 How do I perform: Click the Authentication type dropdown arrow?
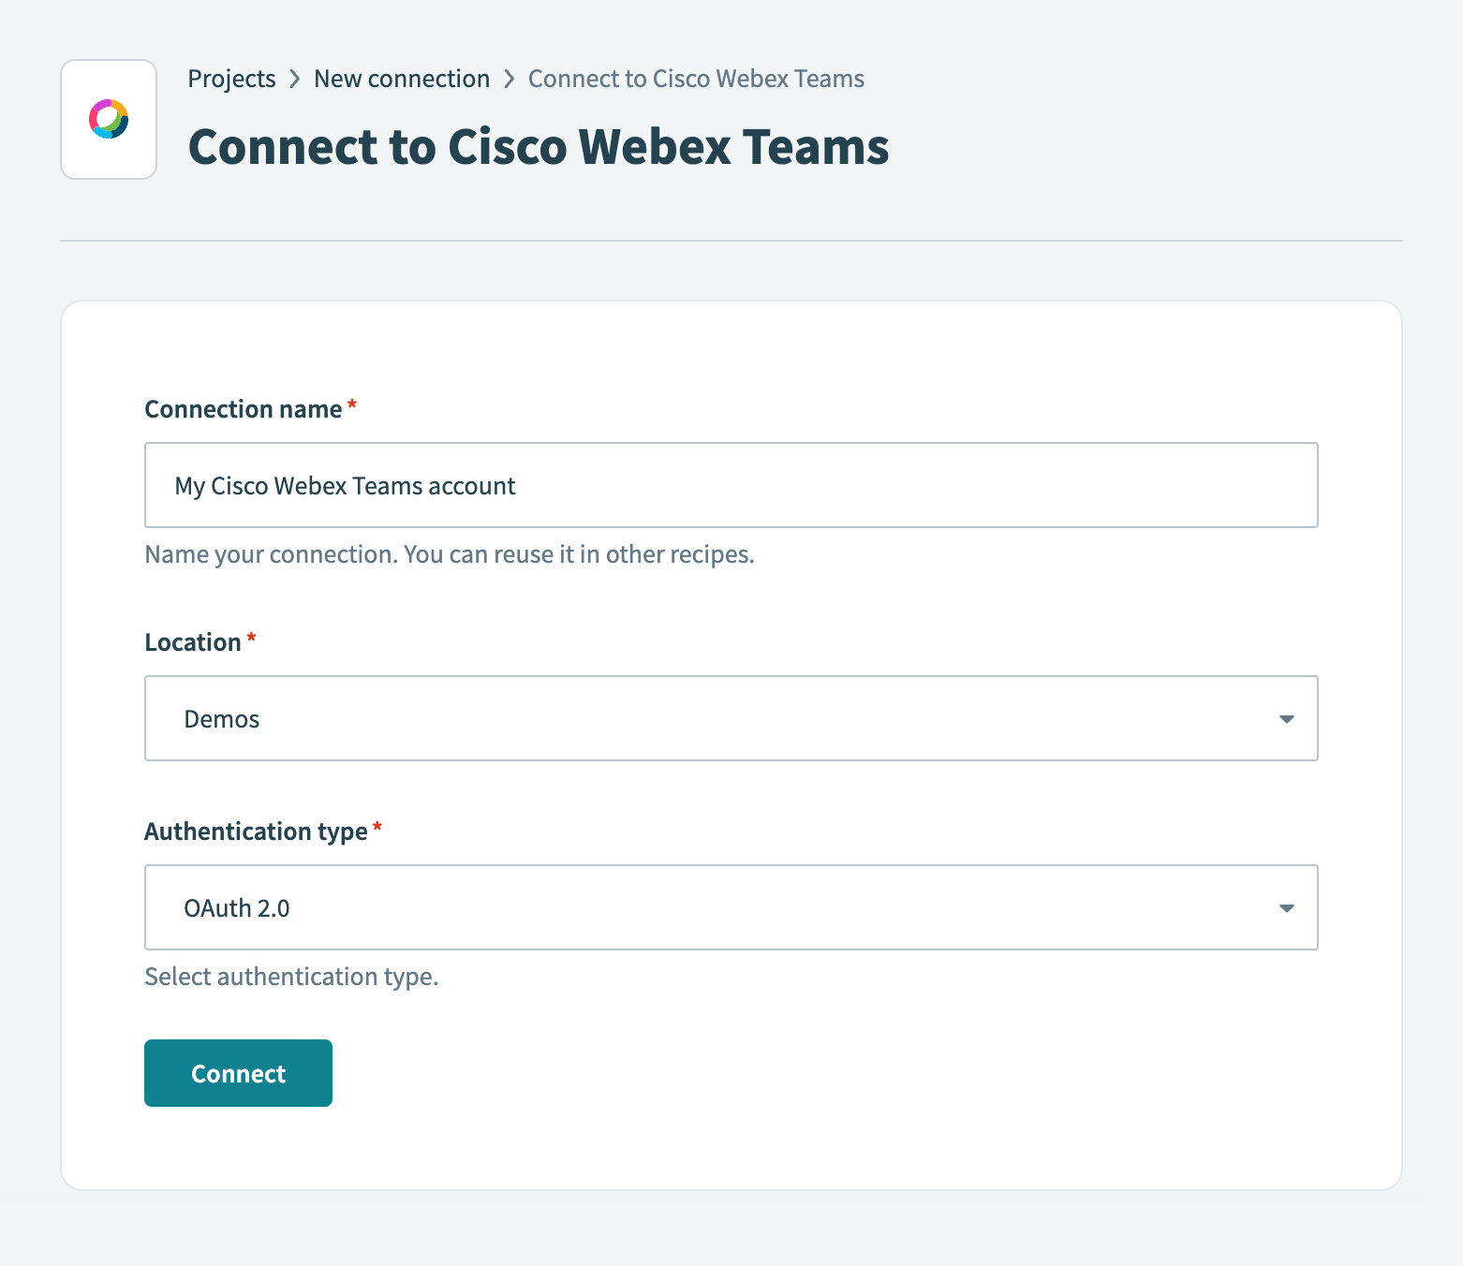click(x=1287, y=907)
